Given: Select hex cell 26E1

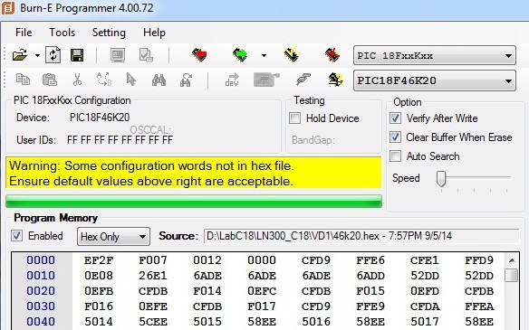Looking at the screenshot, I should 153,276.
